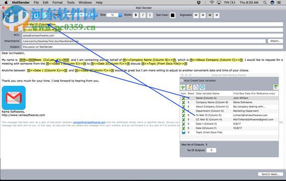Viewport: 286px width, 181px height.
Task: Click duplicate document icon in palette
Action: tap(196, 87)
